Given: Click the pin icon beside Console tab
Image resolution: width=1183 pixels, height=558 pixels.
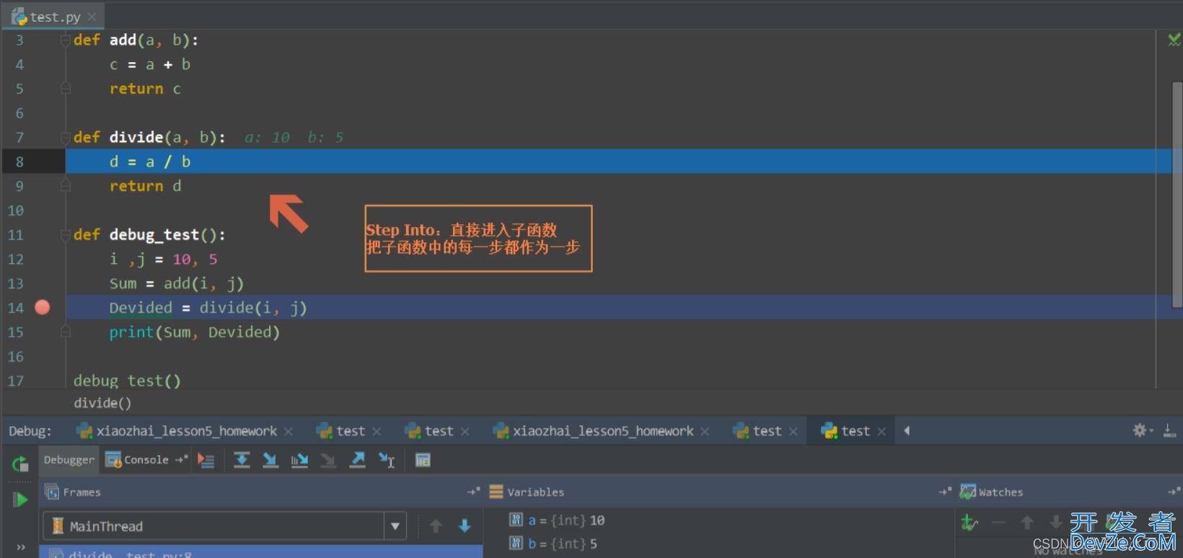Looking at the screenshot, I should (181, 459).
